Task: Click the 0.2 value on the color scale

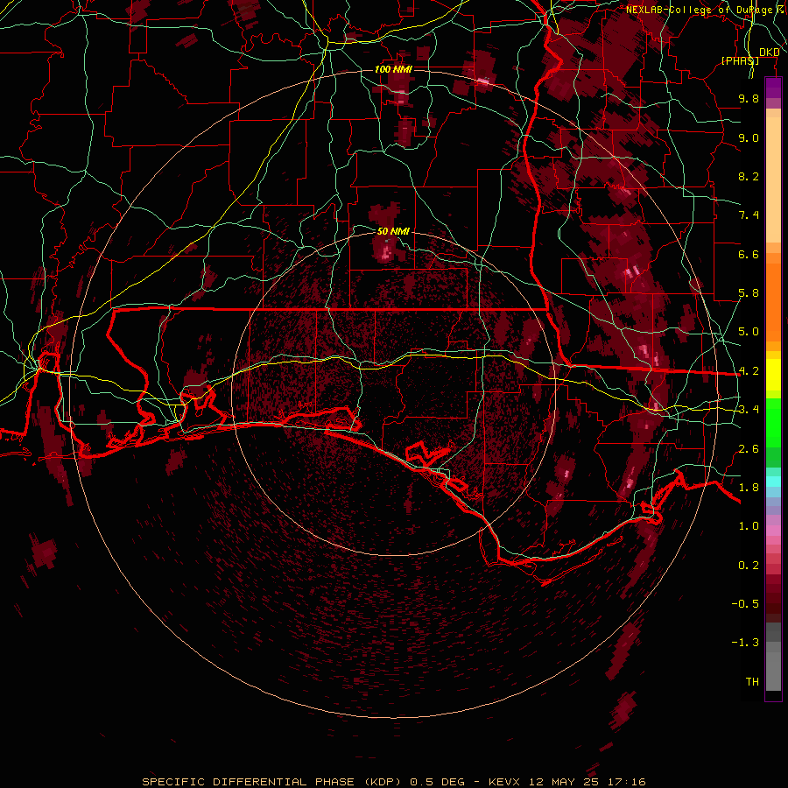Action: point(749,566)
